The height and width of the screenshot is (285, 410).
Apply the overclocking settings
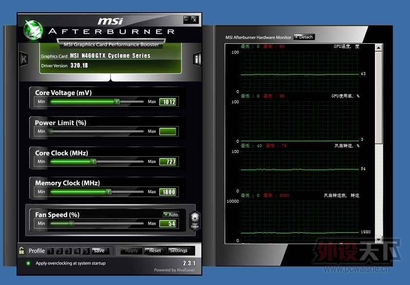(x=131, y=251)
